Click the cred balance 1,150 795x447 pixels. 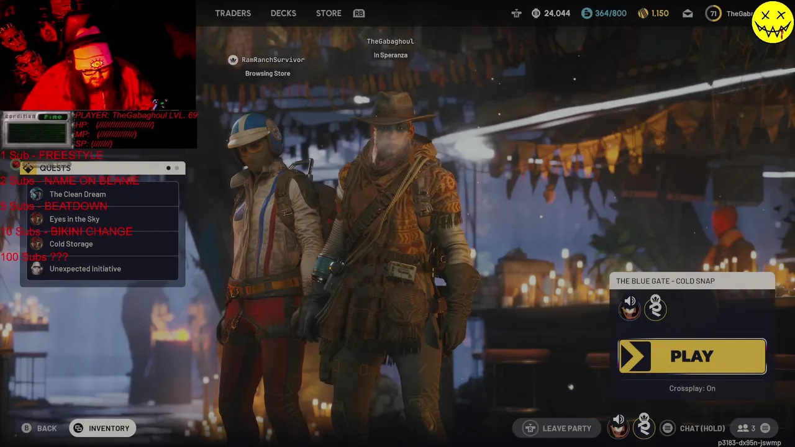click(660, 13)
